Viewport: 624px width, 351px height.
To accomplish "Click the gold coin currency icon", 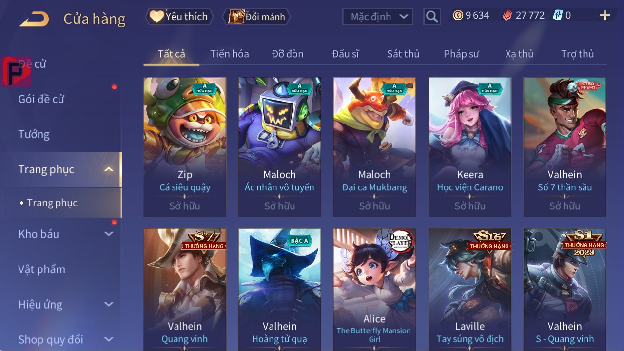I will coord(458,15).
